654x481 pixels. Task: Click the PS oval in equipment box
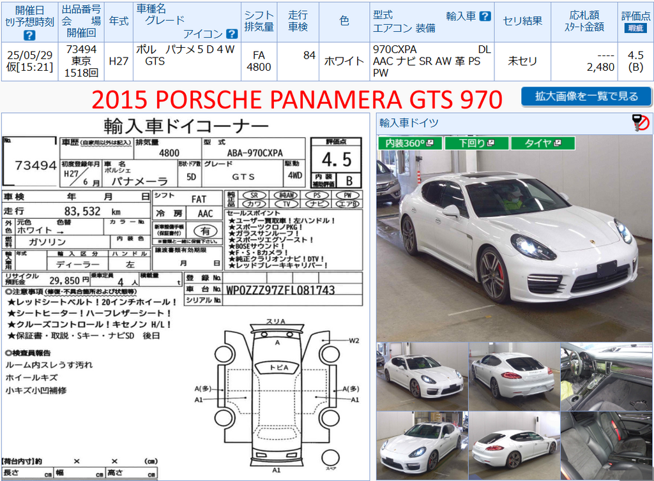(x=317, y=195)
